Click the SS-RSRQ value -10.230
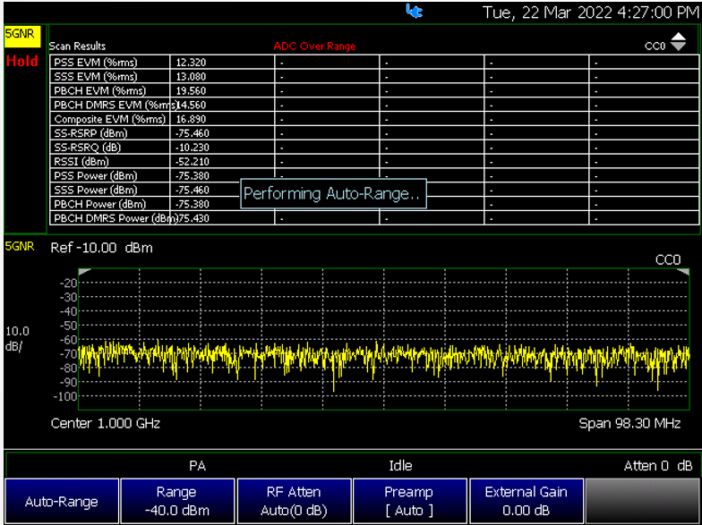The image size is (702, 525). click(x=193, y=148)
